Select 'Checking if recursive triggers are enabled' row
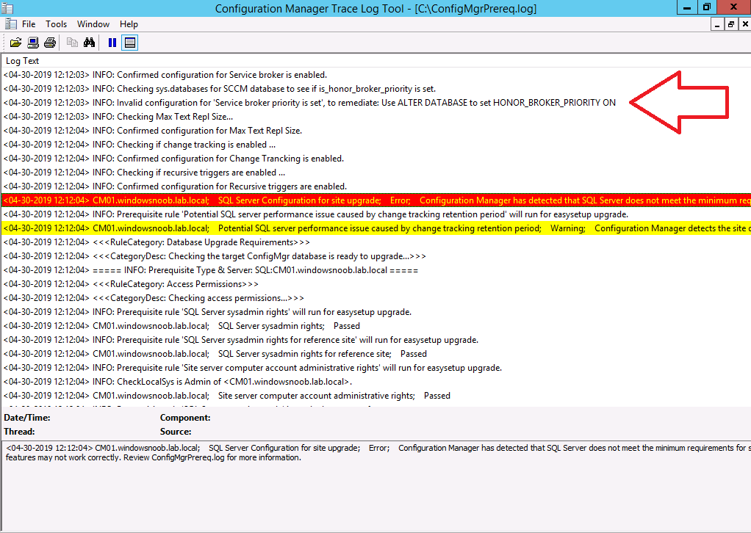Viewport: 751px width, 533px height. pyautogui.click(x=376, y=173)
